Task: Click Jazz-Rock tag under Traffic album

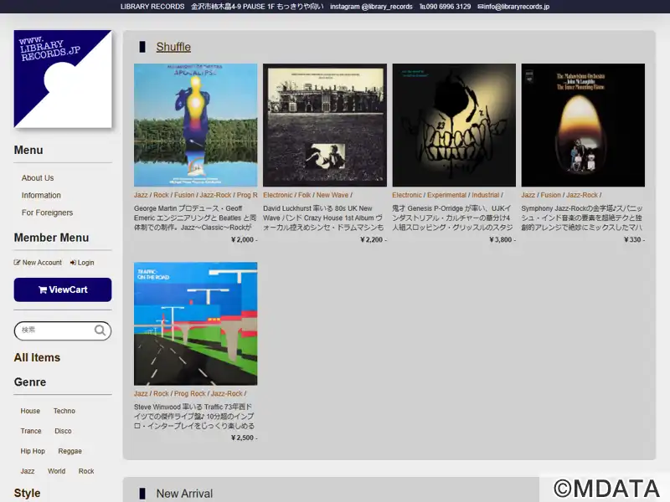Action: point(226,393)
